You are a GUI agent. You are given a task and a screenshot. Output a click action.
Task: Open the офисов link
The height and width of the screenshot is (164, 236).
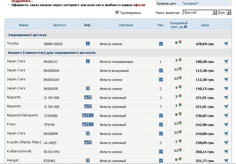139,5
